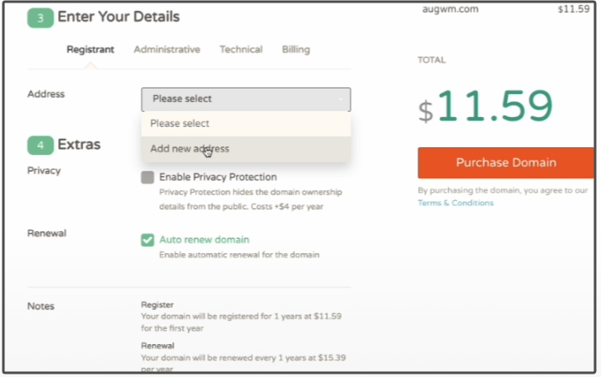
Task: Click the Enter Your Details heading
Action: [118, 17]
